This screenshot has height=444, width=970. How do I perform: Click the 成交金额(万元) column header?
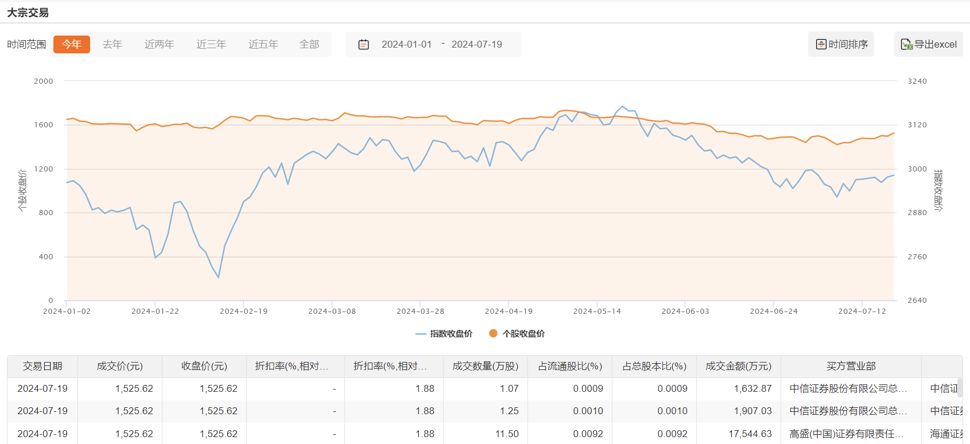click(738, 366)
